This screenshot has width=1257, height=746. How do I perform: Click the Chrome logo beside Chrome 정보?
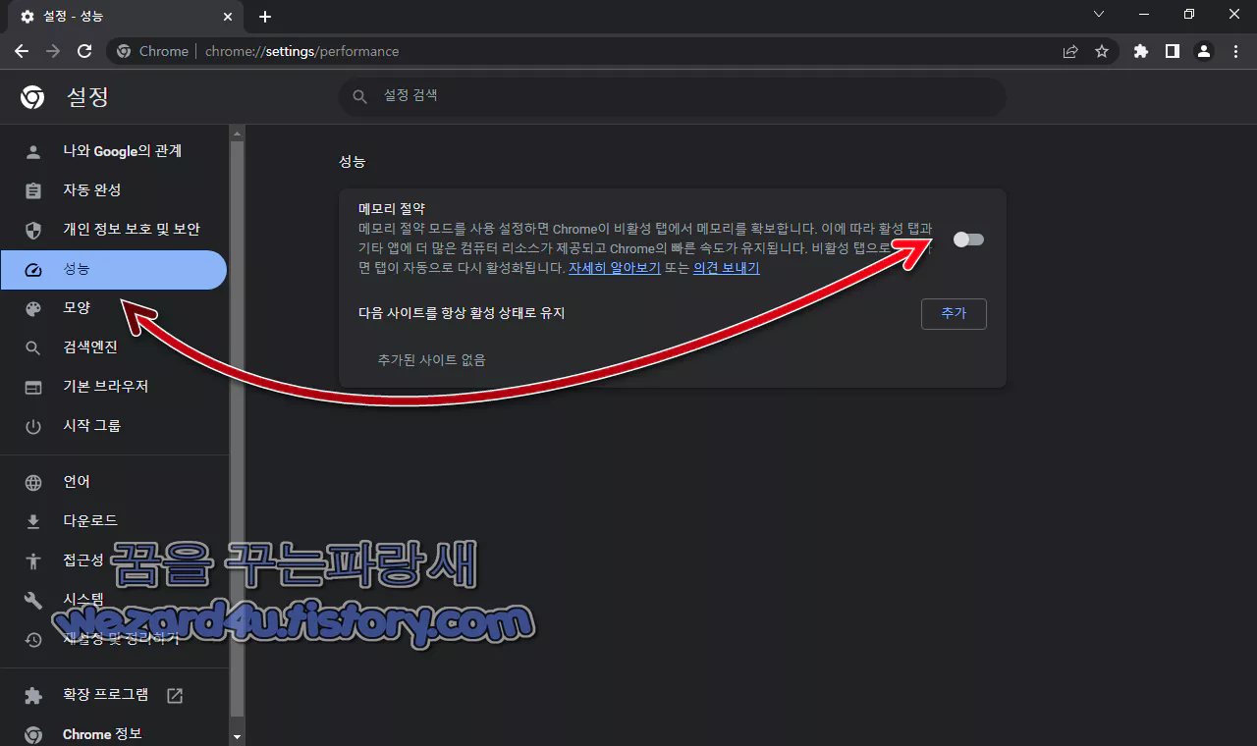(x=33, y=734)
